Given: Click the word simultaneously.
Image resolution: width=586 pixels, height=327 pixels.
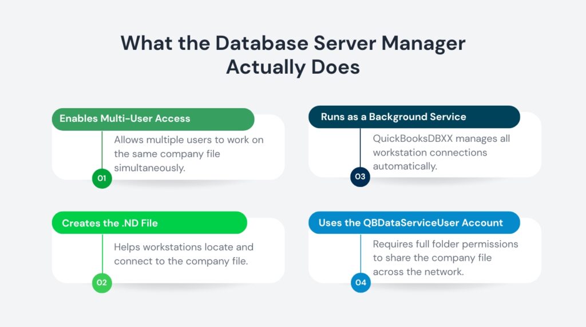Looking at the screenshot, I should (x=149, y=168).
